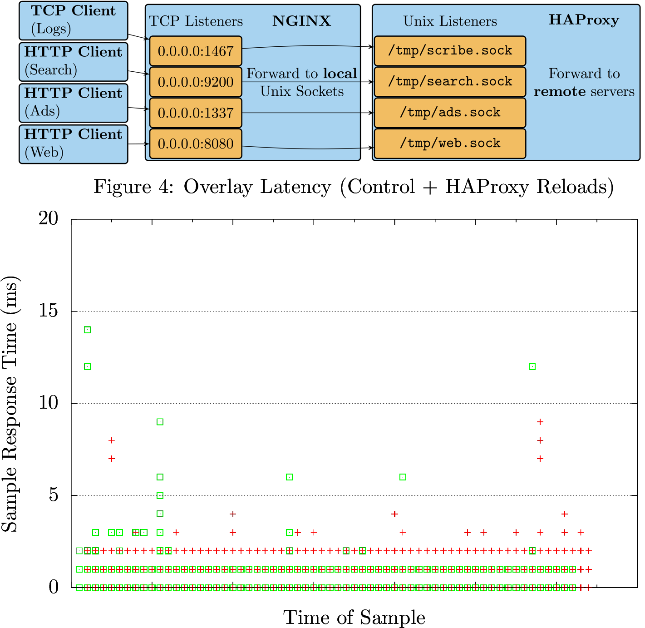
Task: Click the 'Forward to remote servers' text
Action: [x=584, y=83]
